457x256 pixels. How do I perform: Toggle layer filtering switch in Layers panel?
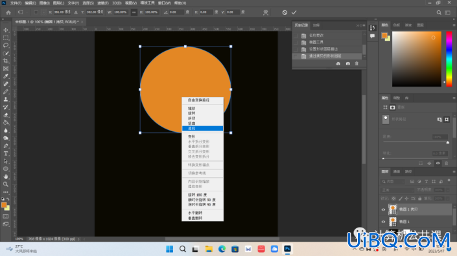[x=449, y=181]
